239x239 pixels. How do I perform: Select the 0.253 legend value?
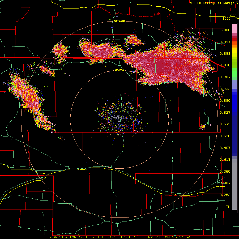pyautogui.click(x=225, y=195)
